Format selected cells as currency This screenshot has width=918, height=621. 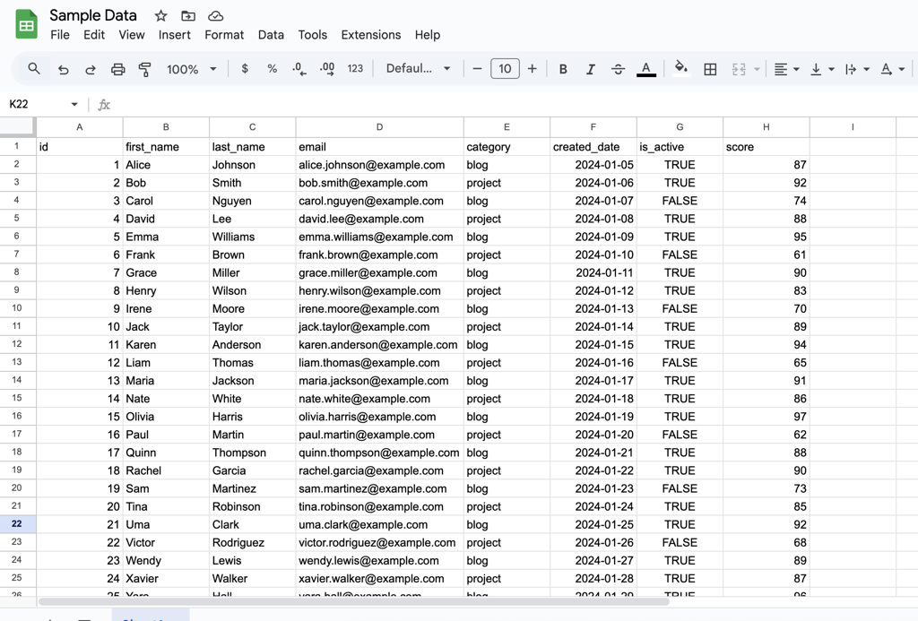tap(245, 68)
